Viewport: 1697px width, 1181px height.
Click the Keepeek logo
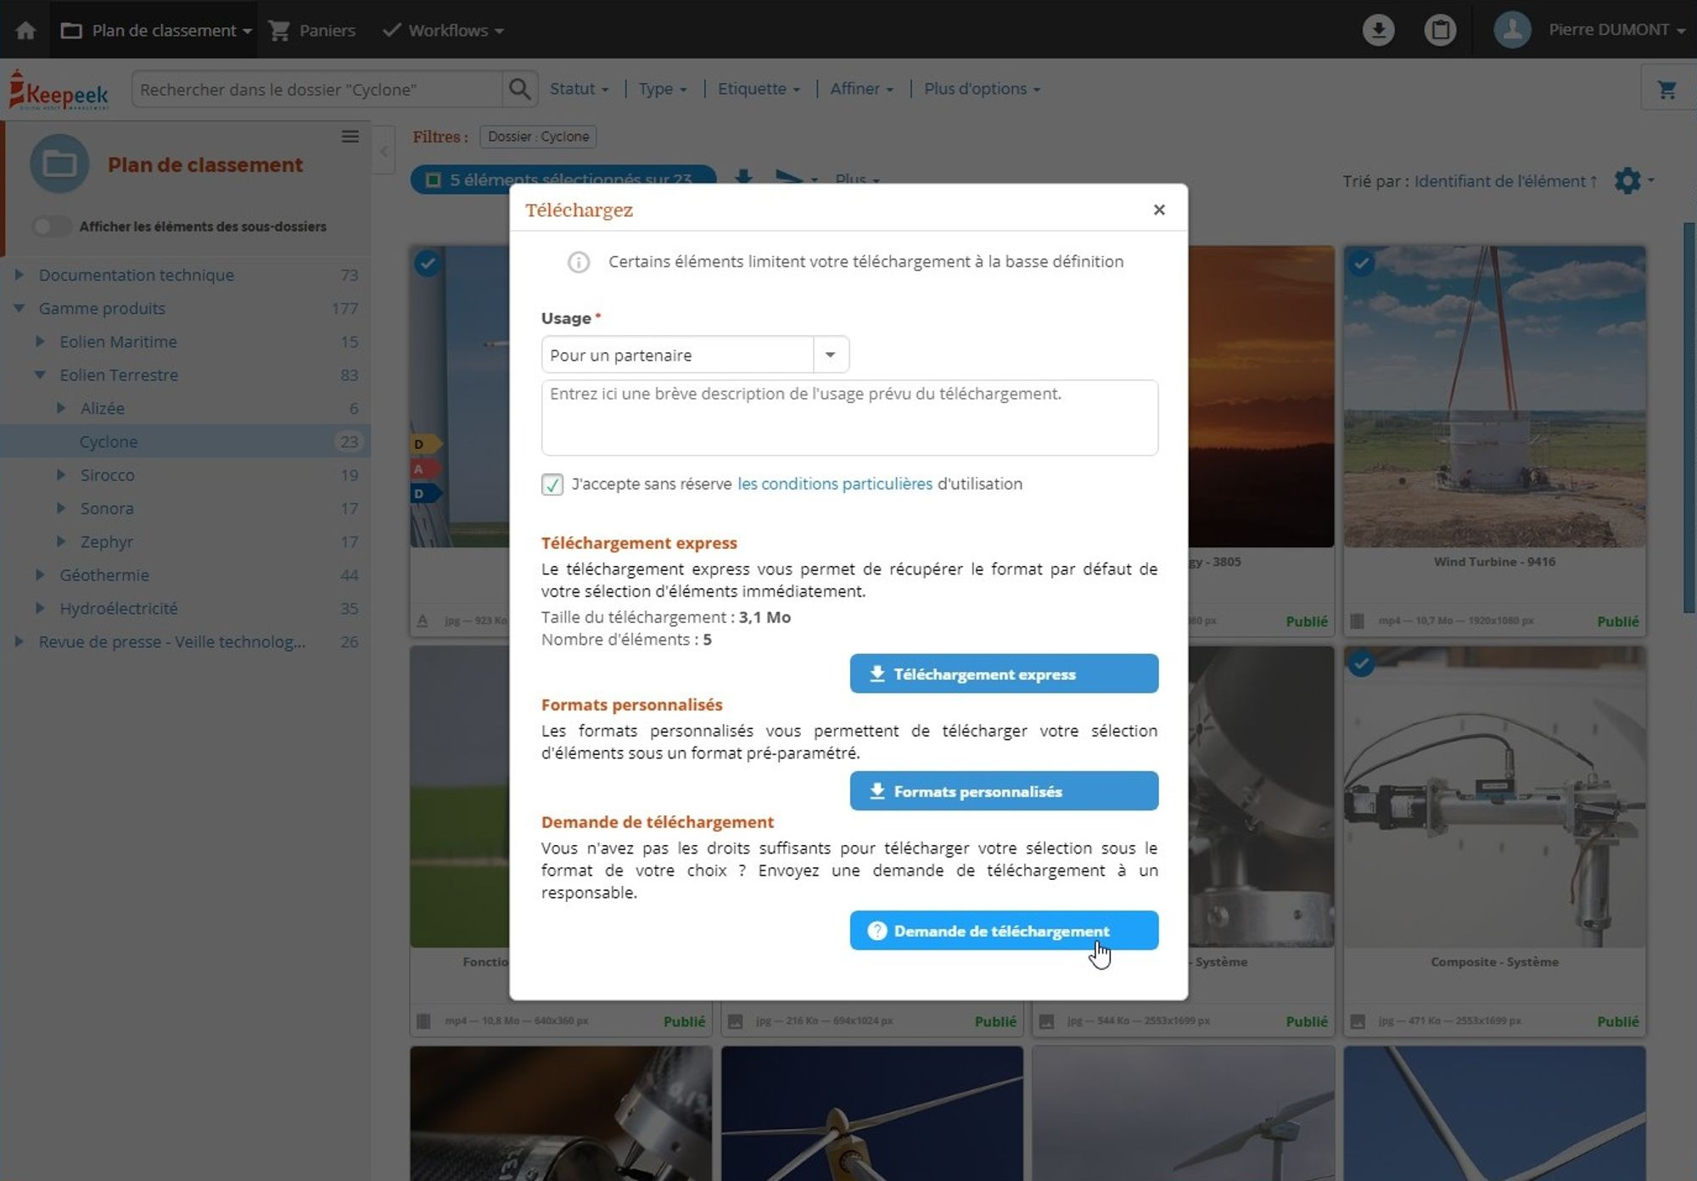[59, 90]
